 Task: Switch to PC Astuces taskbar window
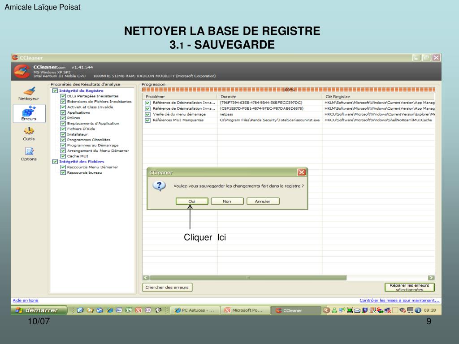coord(195,310)
